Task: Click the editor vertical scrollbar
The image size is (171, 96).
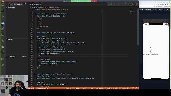Action: coord(138,27)
